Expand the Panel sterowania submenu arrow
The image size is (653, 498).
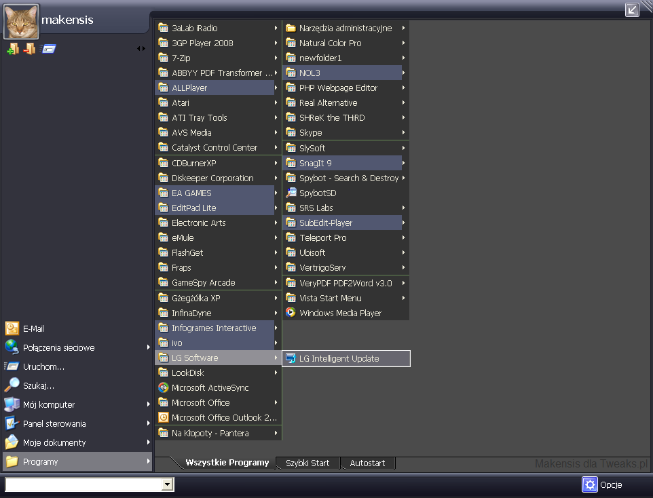tap(148, 423)
